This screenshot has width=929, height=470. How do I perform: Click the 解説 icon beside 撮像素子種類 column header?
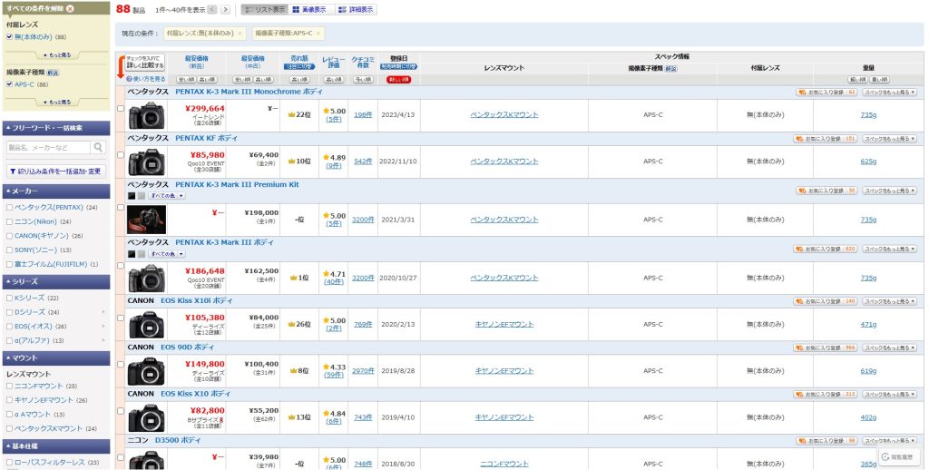pyautogui.click(x=670, y=68)
